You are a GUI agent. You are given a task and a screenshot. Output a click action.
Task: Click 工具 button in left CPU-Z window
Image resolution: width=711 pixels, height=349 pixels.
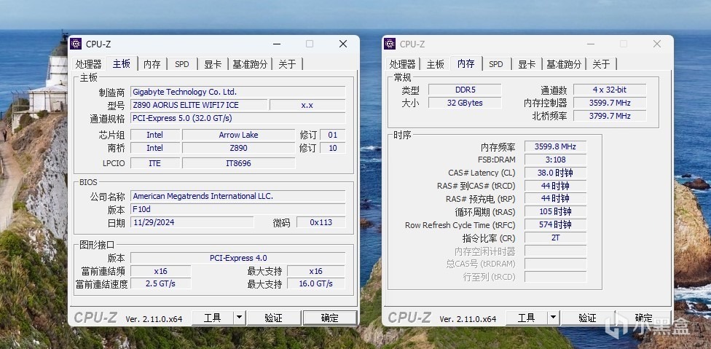(213, 318)
